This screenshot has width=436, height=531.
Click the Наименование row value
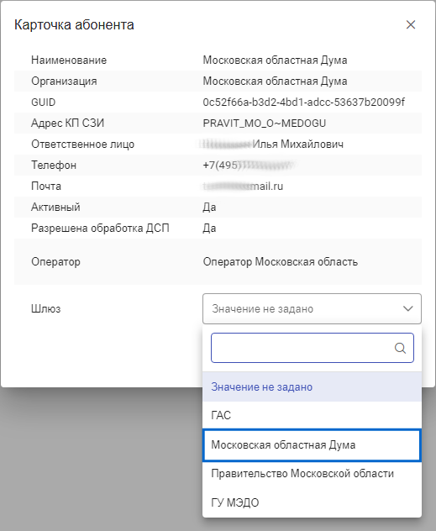point(275,60)
